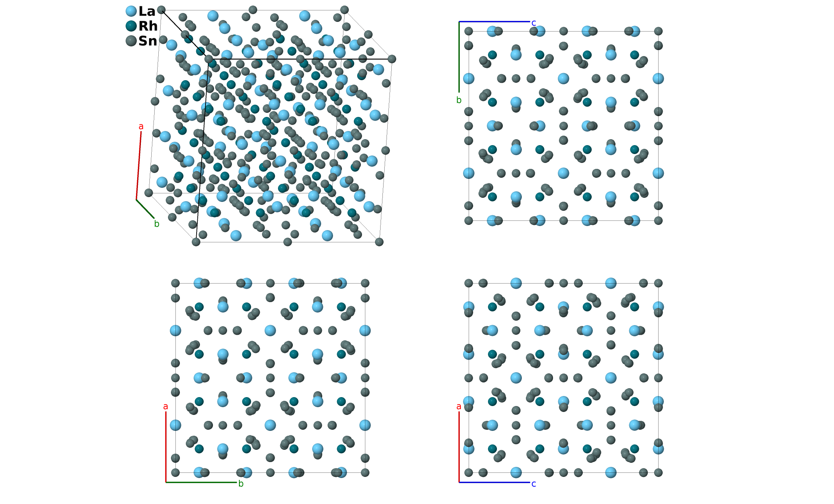Screen dimensions: 834x504
Task: Click blue 'c' label in top-right projection
Action: pos(534,23)
